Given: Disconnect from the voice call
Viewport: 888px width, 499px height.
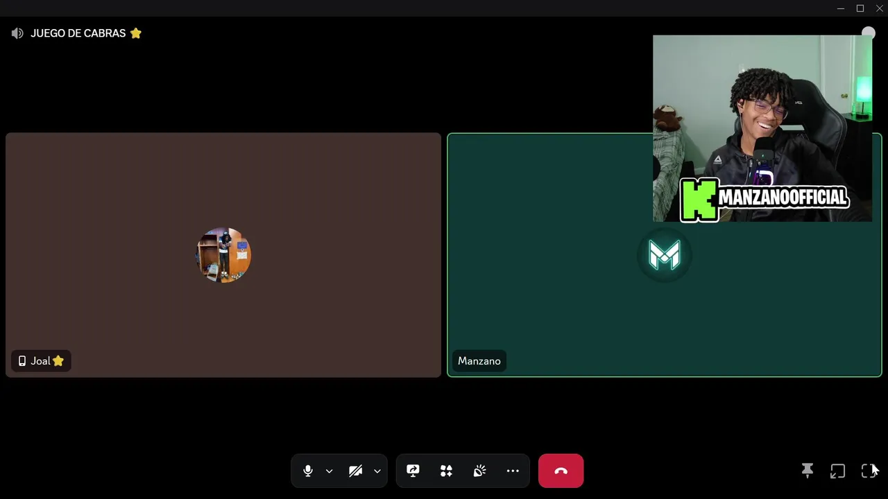Looking at the screenshot, I should pos(561,471).
